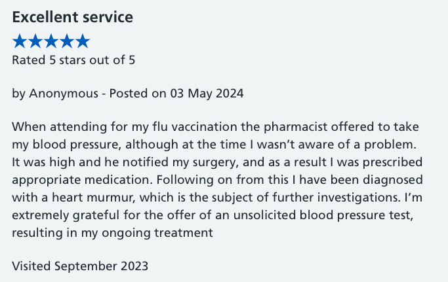Click 'ongoing treatment' at review end
Viewport: 448px width, 282px height.
pos(157,233)
